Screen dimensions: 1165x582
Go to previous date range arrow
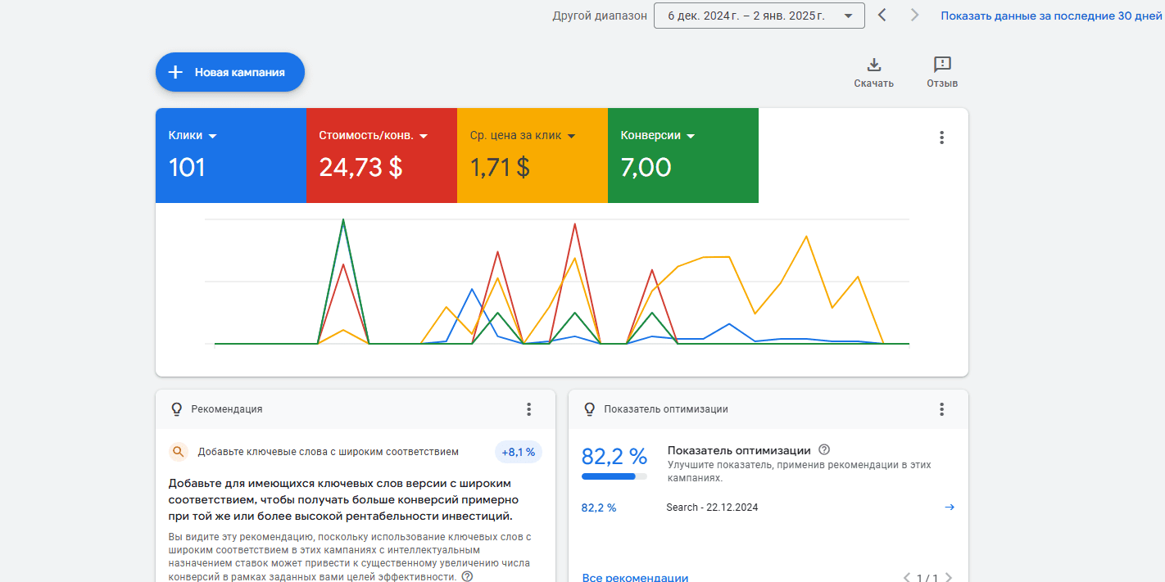(x=882, y=15)
